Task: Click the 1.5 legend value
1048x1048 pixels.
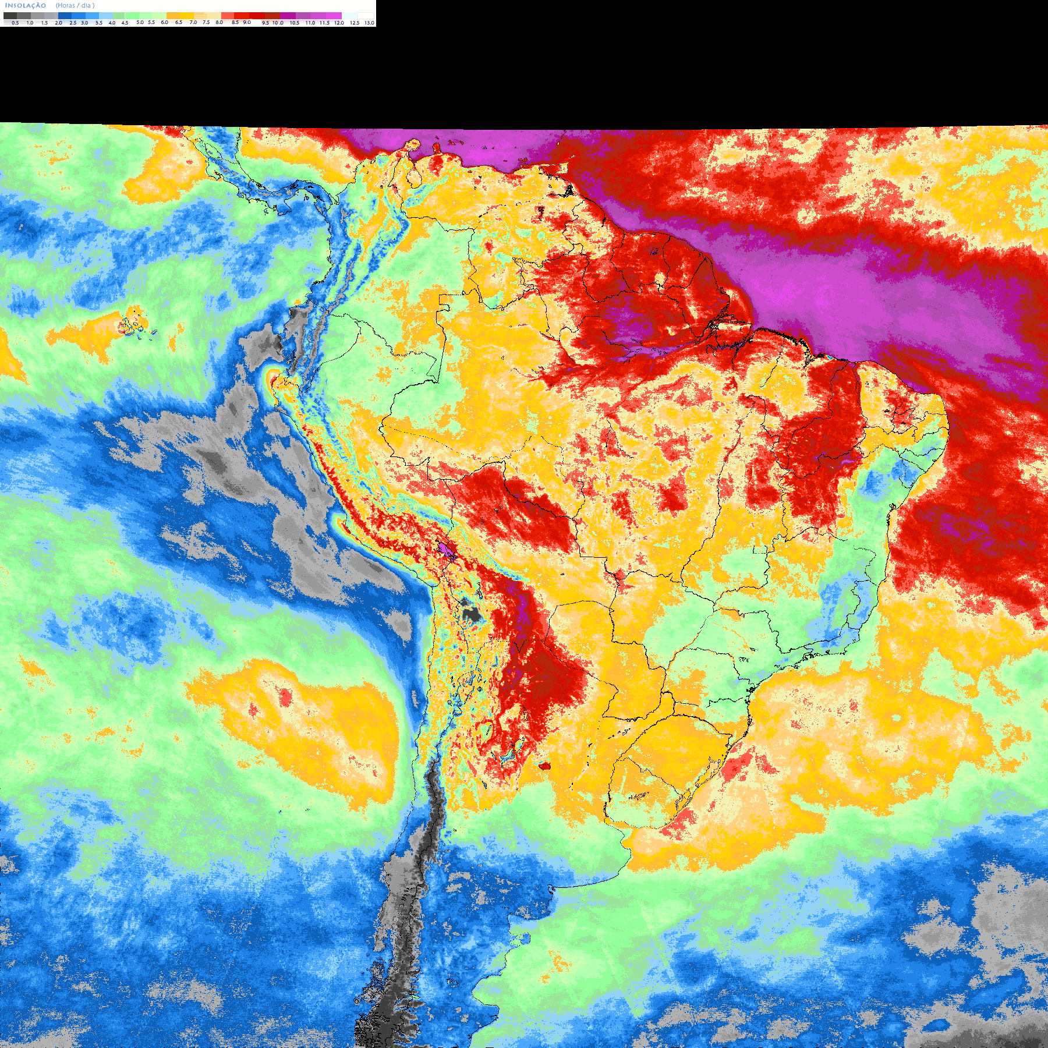Action: [44, 23]
